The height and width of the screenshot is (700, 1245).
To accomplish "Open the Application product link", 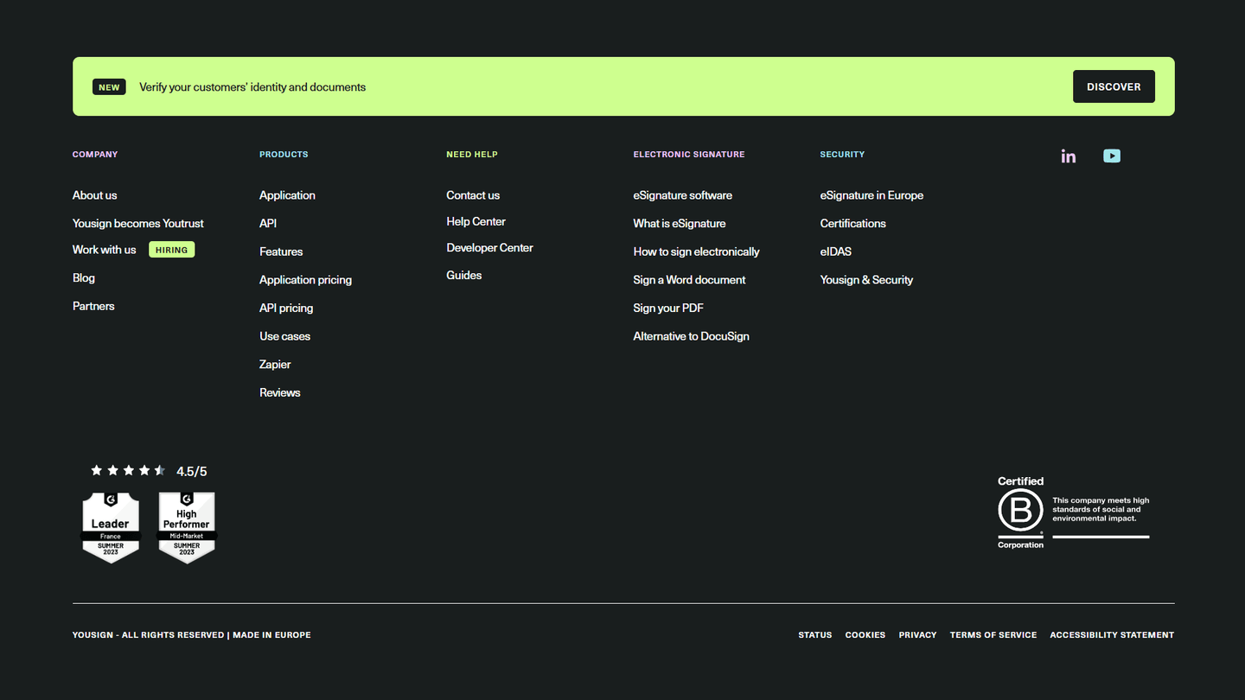I will click(x=287, y=195).
